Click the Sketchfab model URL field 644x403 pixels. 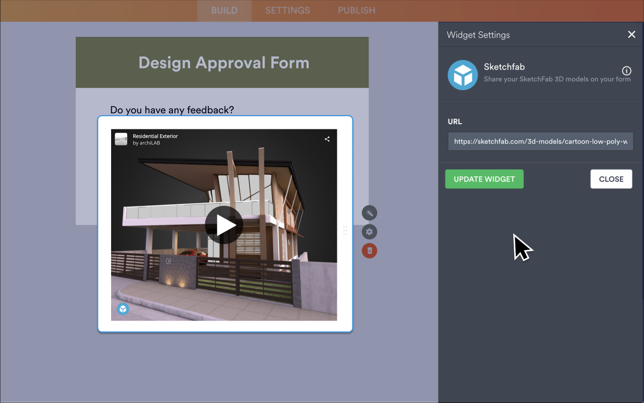pos(540,141)
